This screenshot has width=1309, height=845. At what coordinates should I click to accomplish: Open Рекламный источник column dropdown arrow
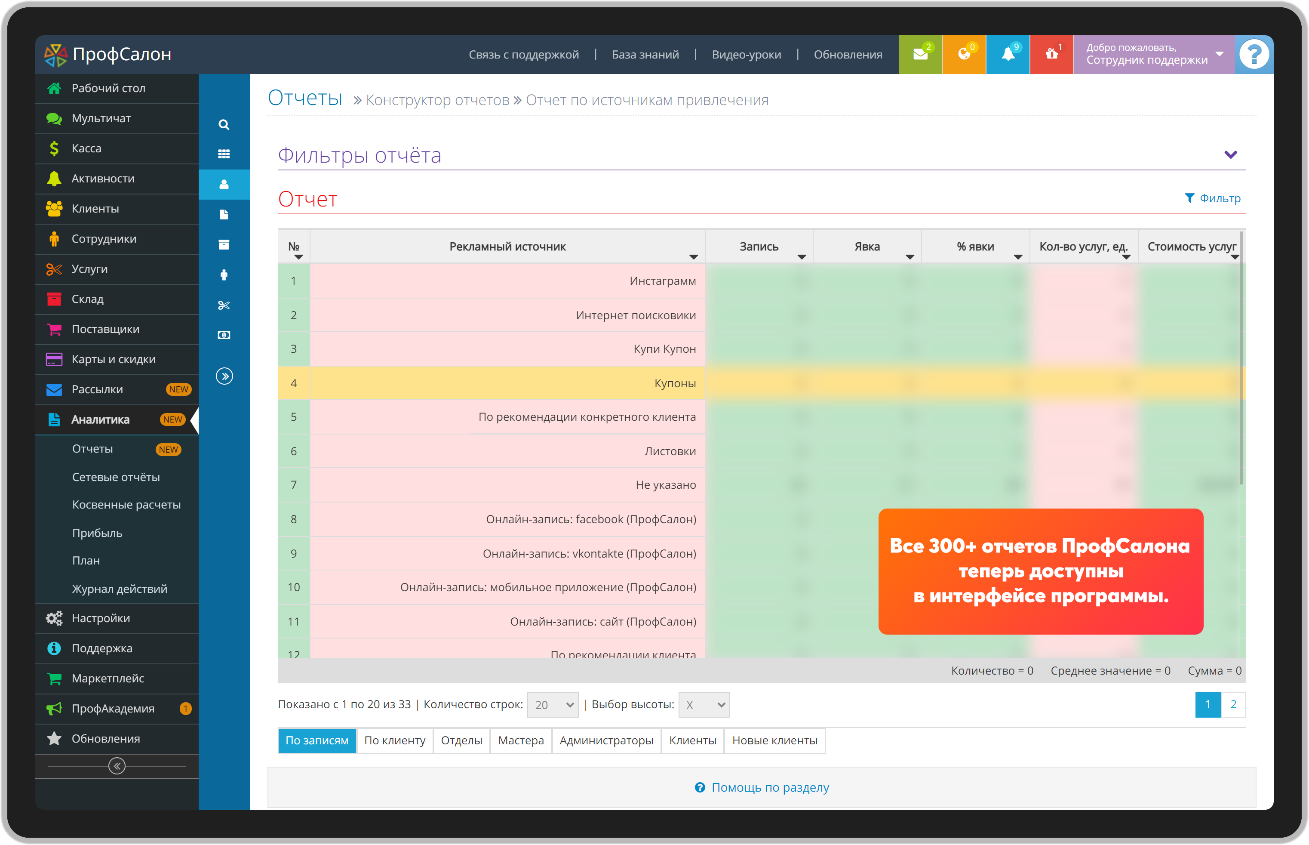[x=694, y=257]
